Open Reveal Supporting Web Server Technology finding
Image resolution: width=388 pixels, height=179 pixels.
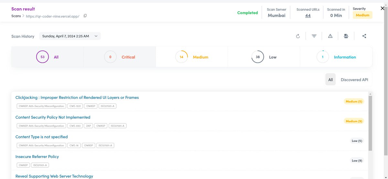(x=54, y=176)
